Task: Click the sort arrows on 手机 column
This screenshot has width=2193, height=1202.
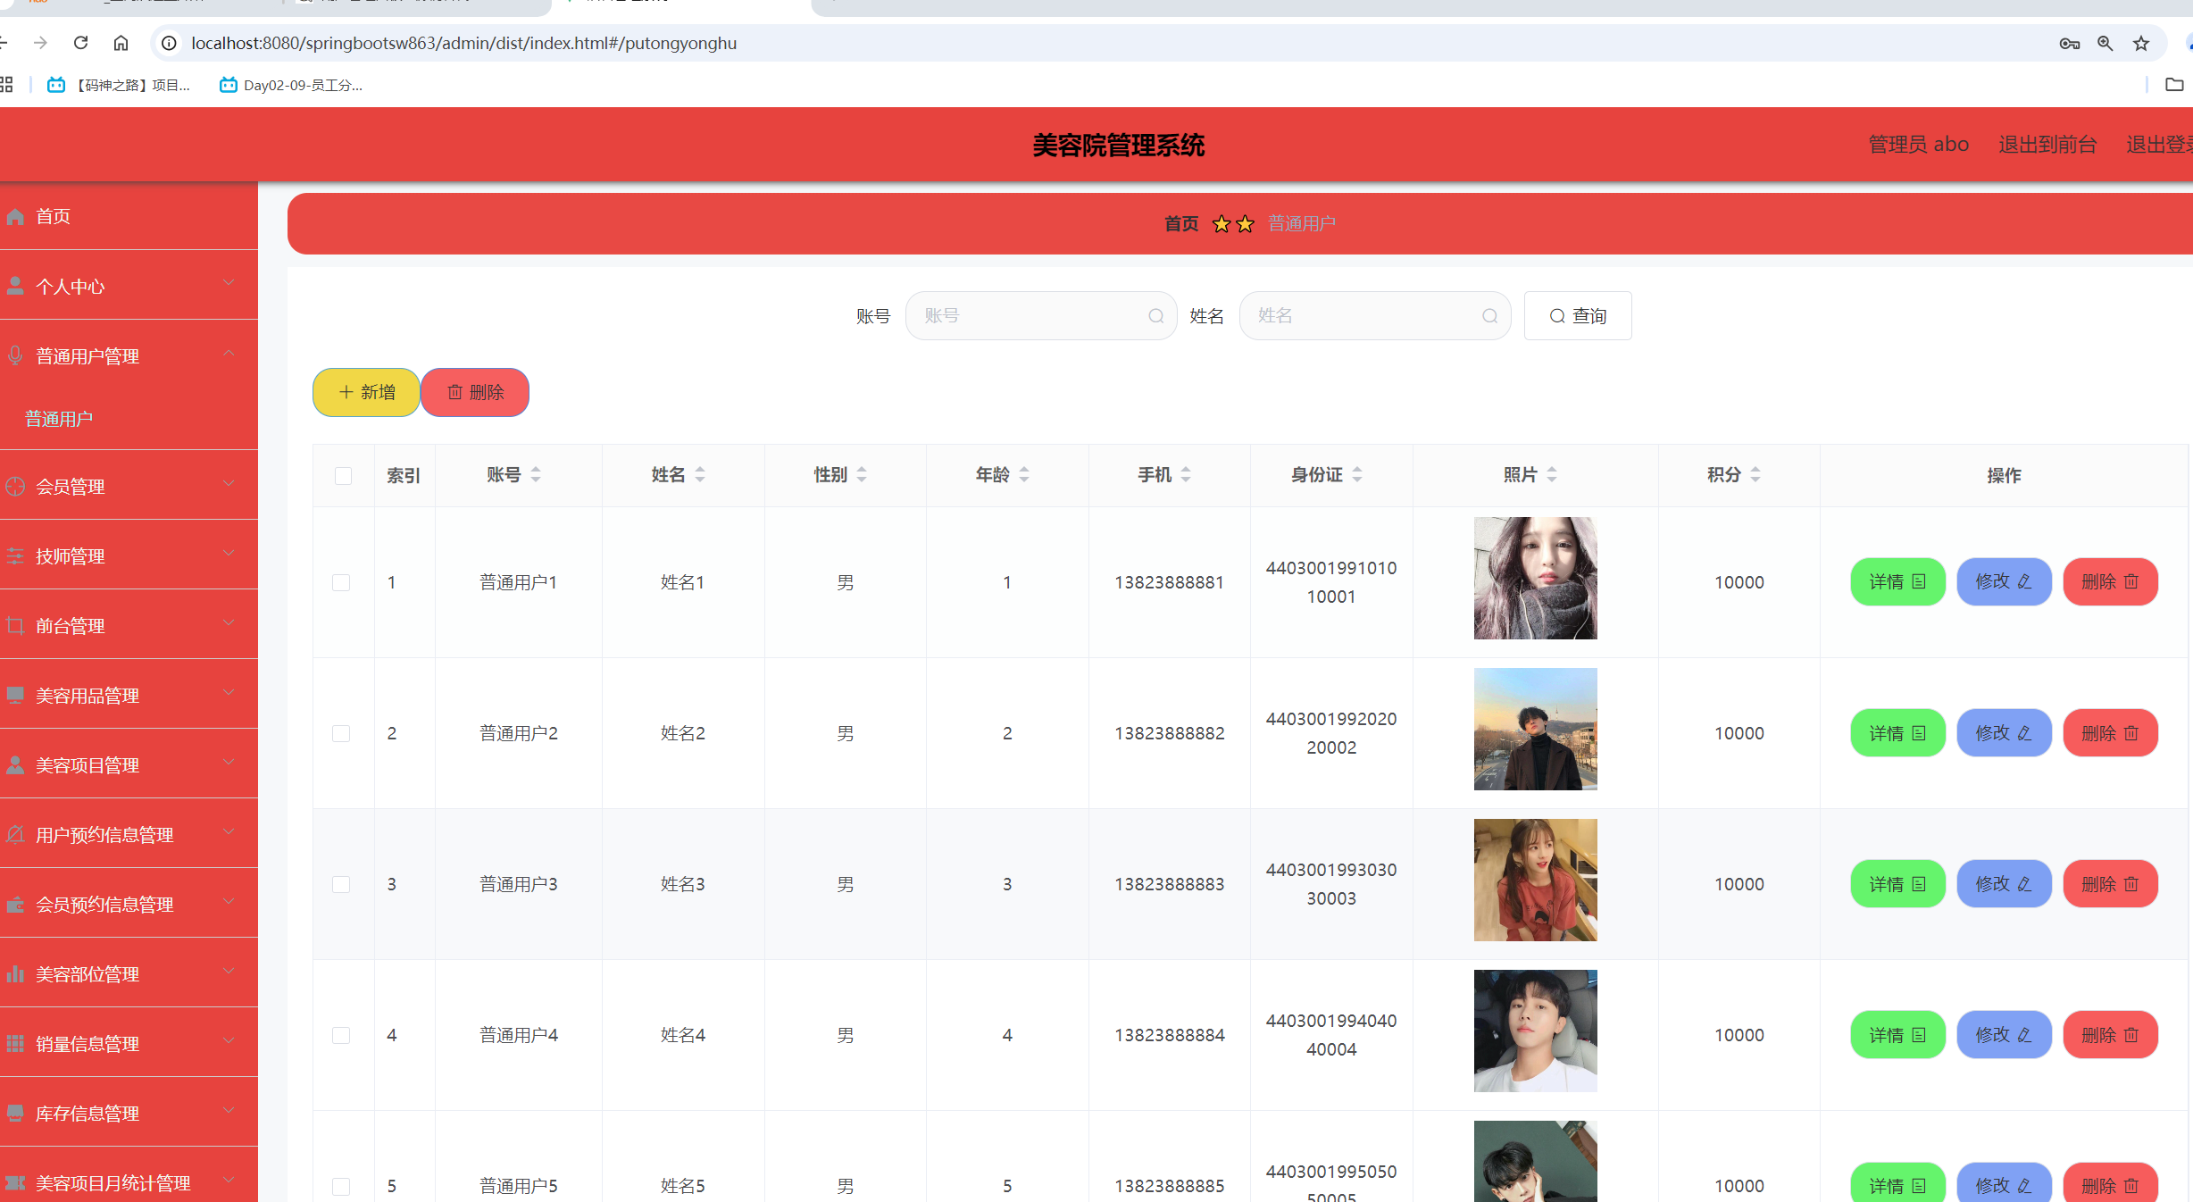Action: click(1186, 475)
